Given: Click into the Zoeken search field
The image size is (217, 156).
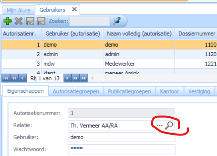Looking at the screenshot, I should [x=90, y=21].
